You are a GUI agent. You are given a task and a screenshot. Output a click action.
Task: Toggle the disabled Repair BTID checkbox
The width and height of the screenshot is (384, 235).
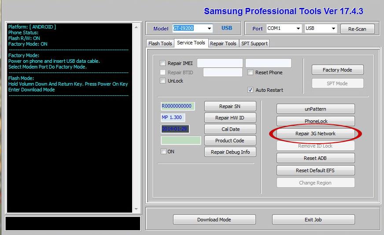click(x=162, y=72)
